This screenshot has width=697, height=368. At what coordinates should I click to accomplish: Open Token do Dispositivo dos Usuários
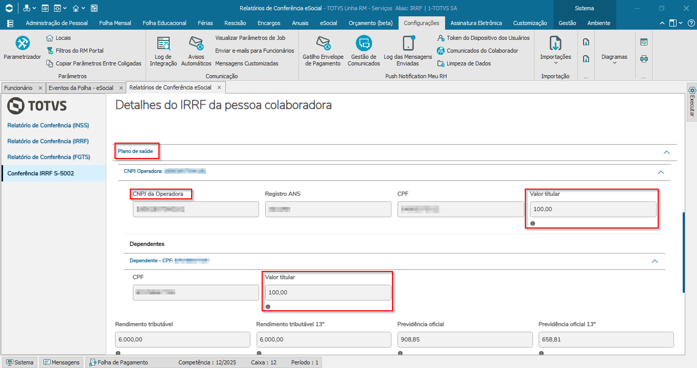pos(483,38)
